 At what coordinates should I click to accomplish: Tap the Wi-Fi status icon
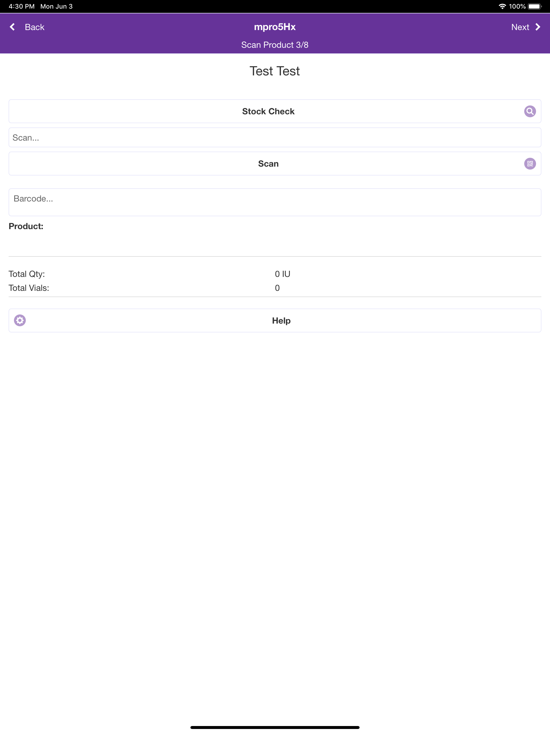[502, 6]
